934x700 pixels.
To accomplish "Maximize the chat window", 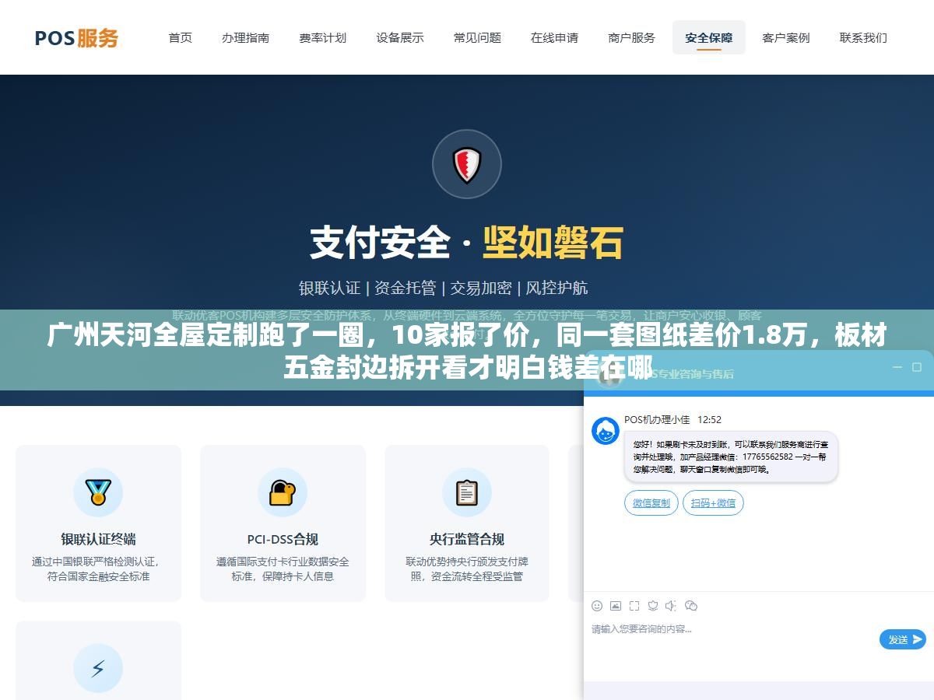I will 917,367.
